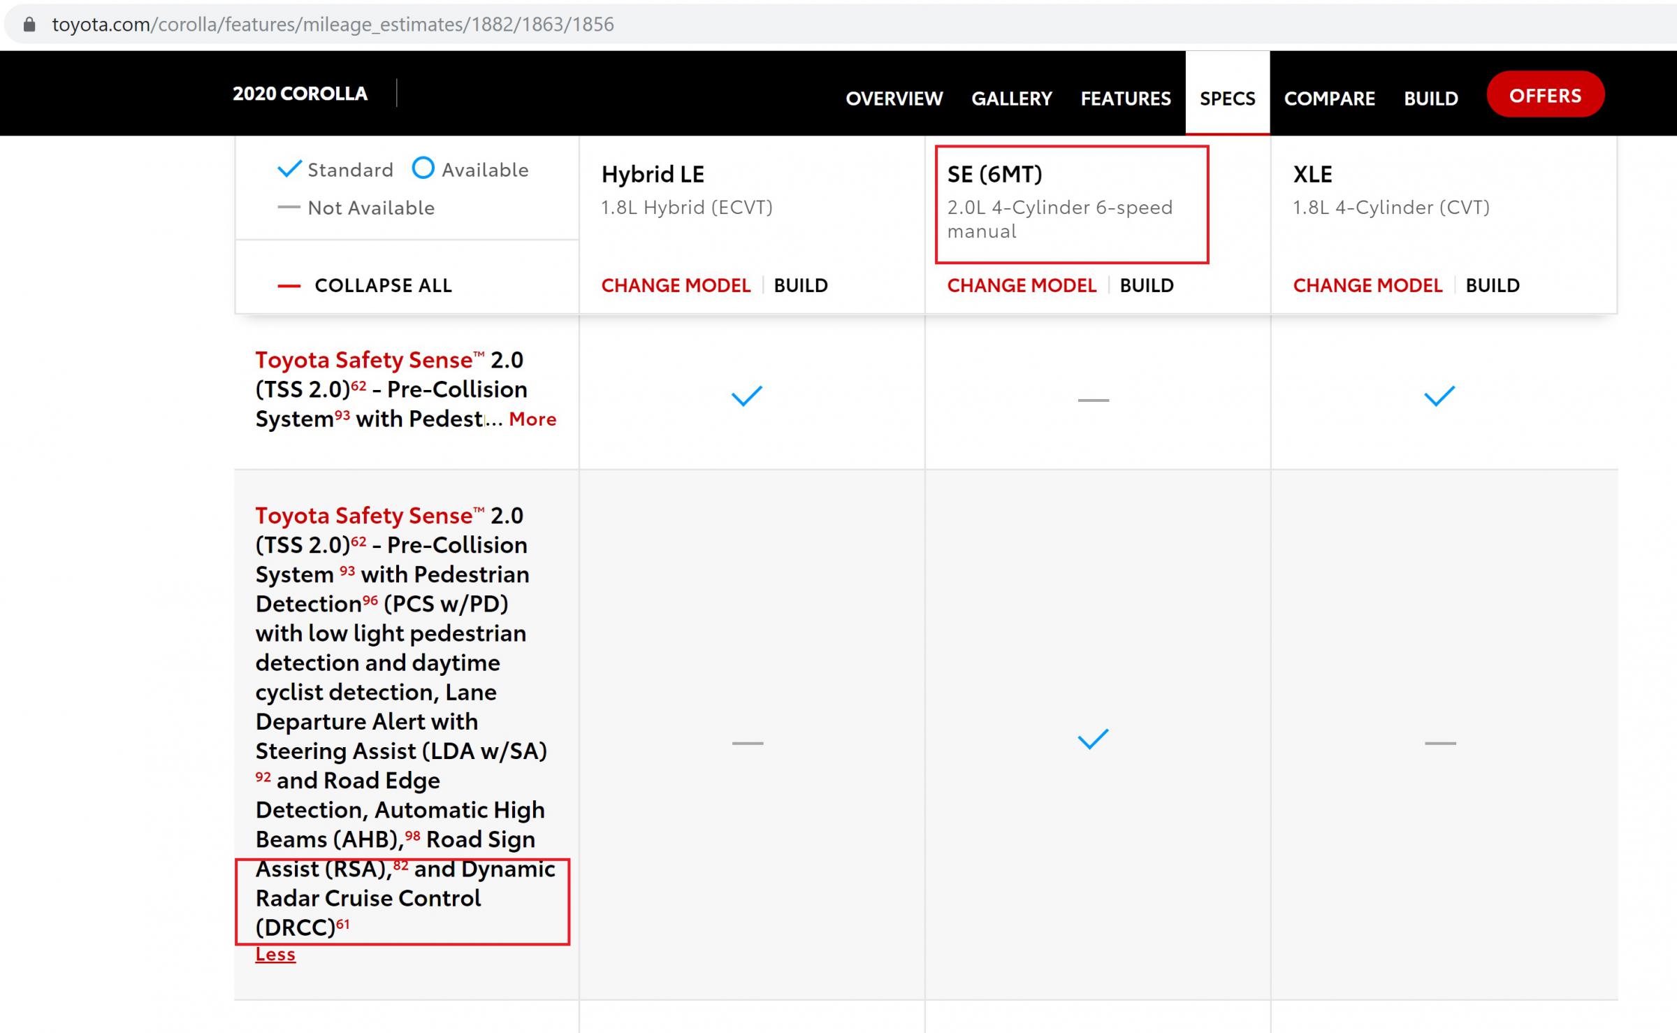Click the SE 6MT red box highlight icon
The height and width of the screenshot is (1033, 1677).
coord(1072,203)
